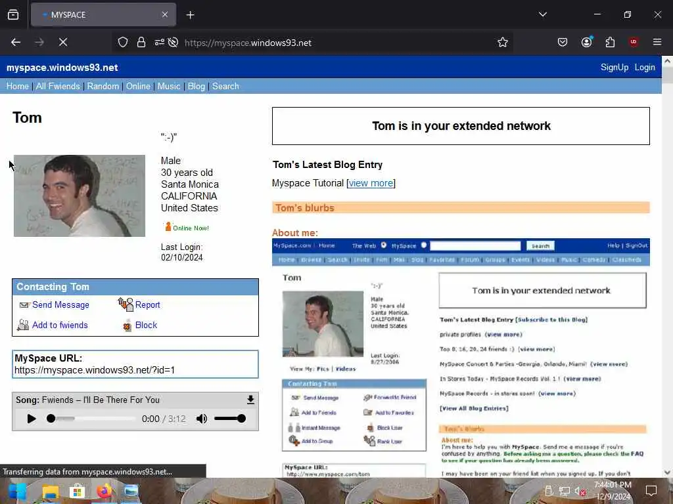
Task: Open the Search page
Action: click(x=225, y=86)
